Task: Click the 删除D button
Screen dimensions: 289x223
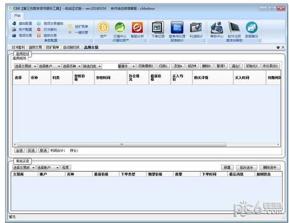Action: [206, 66]
